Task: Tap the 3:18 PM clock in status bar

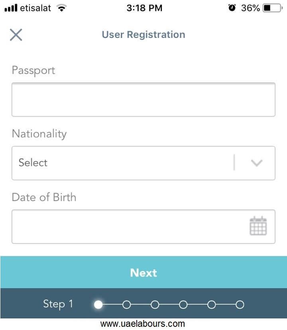Action: click(x=144, y=8)
